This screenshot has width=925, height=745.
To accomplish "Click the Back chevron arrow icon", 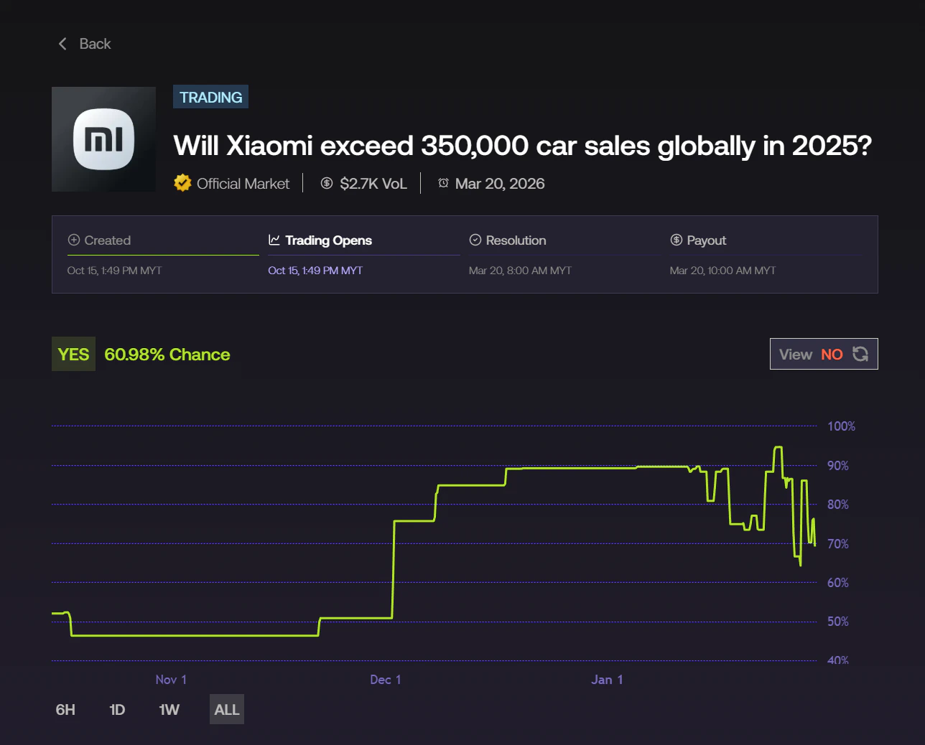I will point(62,44).
